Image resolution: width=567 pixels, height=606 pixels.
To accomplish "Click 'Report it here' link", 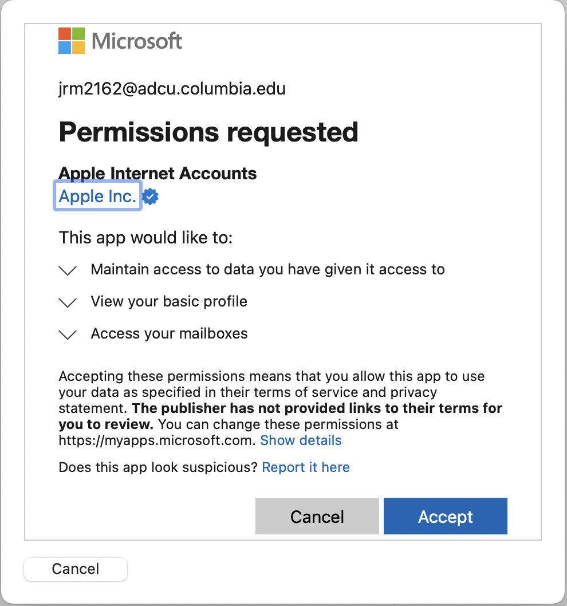I will [x=306, y=467].
